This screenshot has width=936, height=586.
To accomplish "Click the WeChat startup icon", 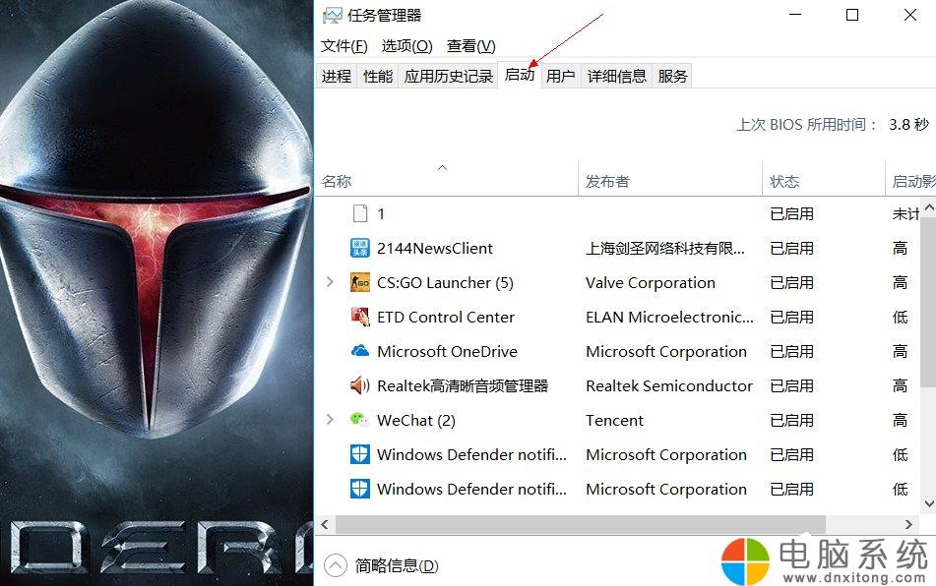I will [x=359, y=420].
